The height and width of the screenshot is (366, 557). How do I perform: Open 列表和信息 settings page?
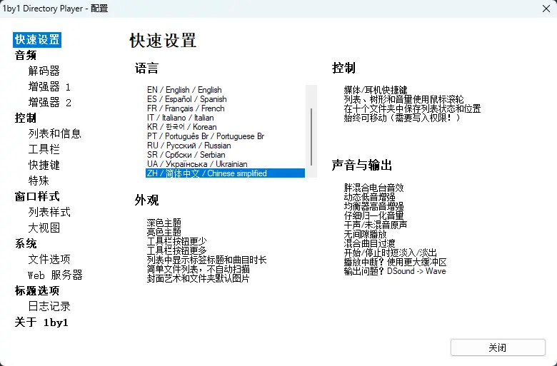point(55,133)
